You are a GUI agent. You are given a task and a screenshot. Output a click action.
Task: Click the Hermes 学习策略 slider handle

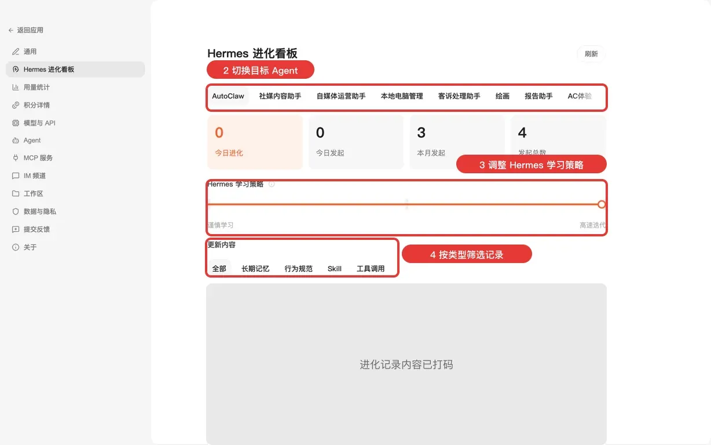(602, 205)
